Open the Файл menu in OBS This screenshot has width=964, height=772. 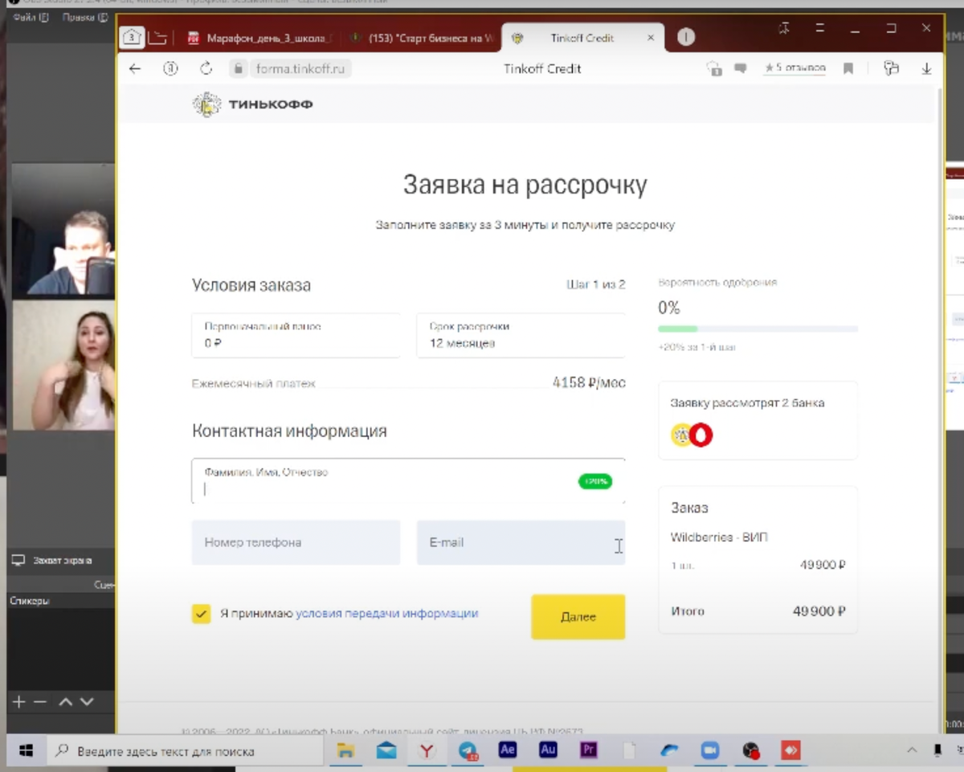31,17
